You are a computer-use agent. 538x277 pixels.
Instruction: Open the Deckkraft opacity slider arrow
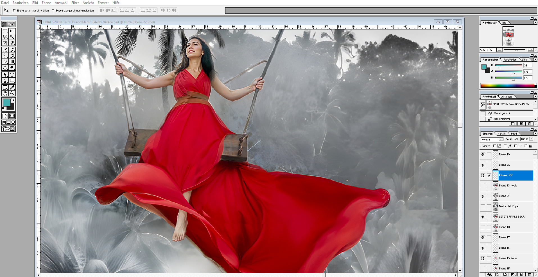pyautogui.click(x=531, y=139)
